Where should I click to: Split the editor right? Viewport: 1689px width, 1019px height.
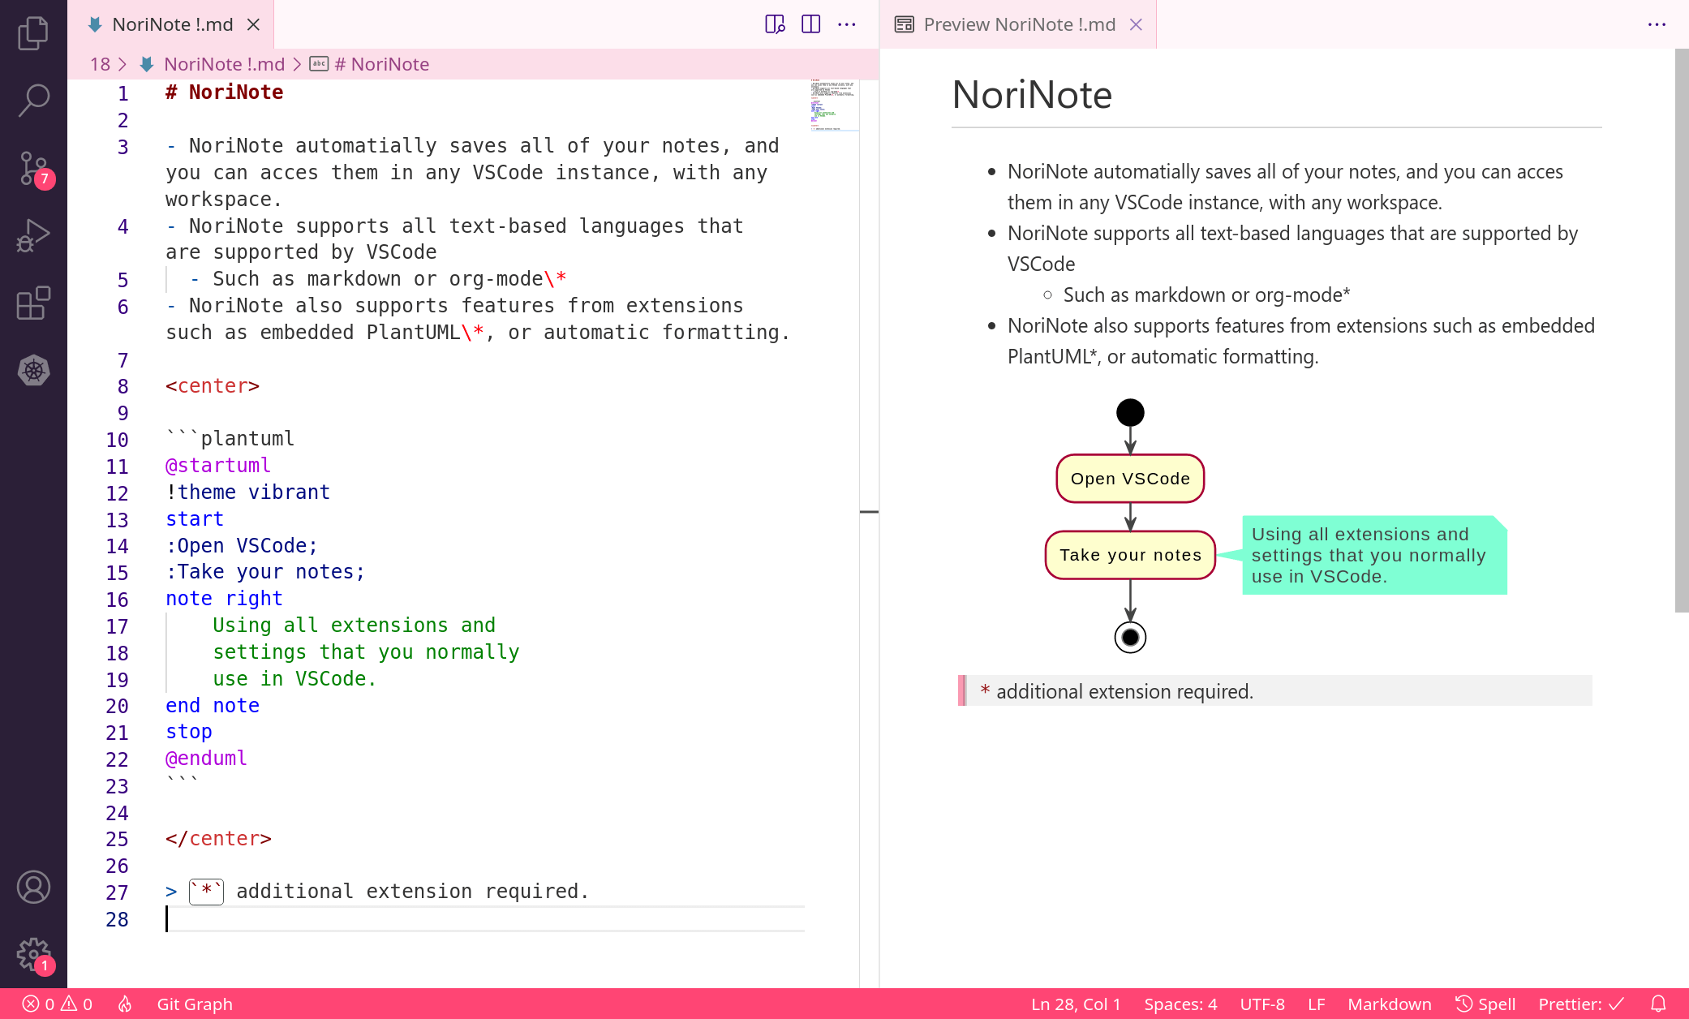[810, 24]
